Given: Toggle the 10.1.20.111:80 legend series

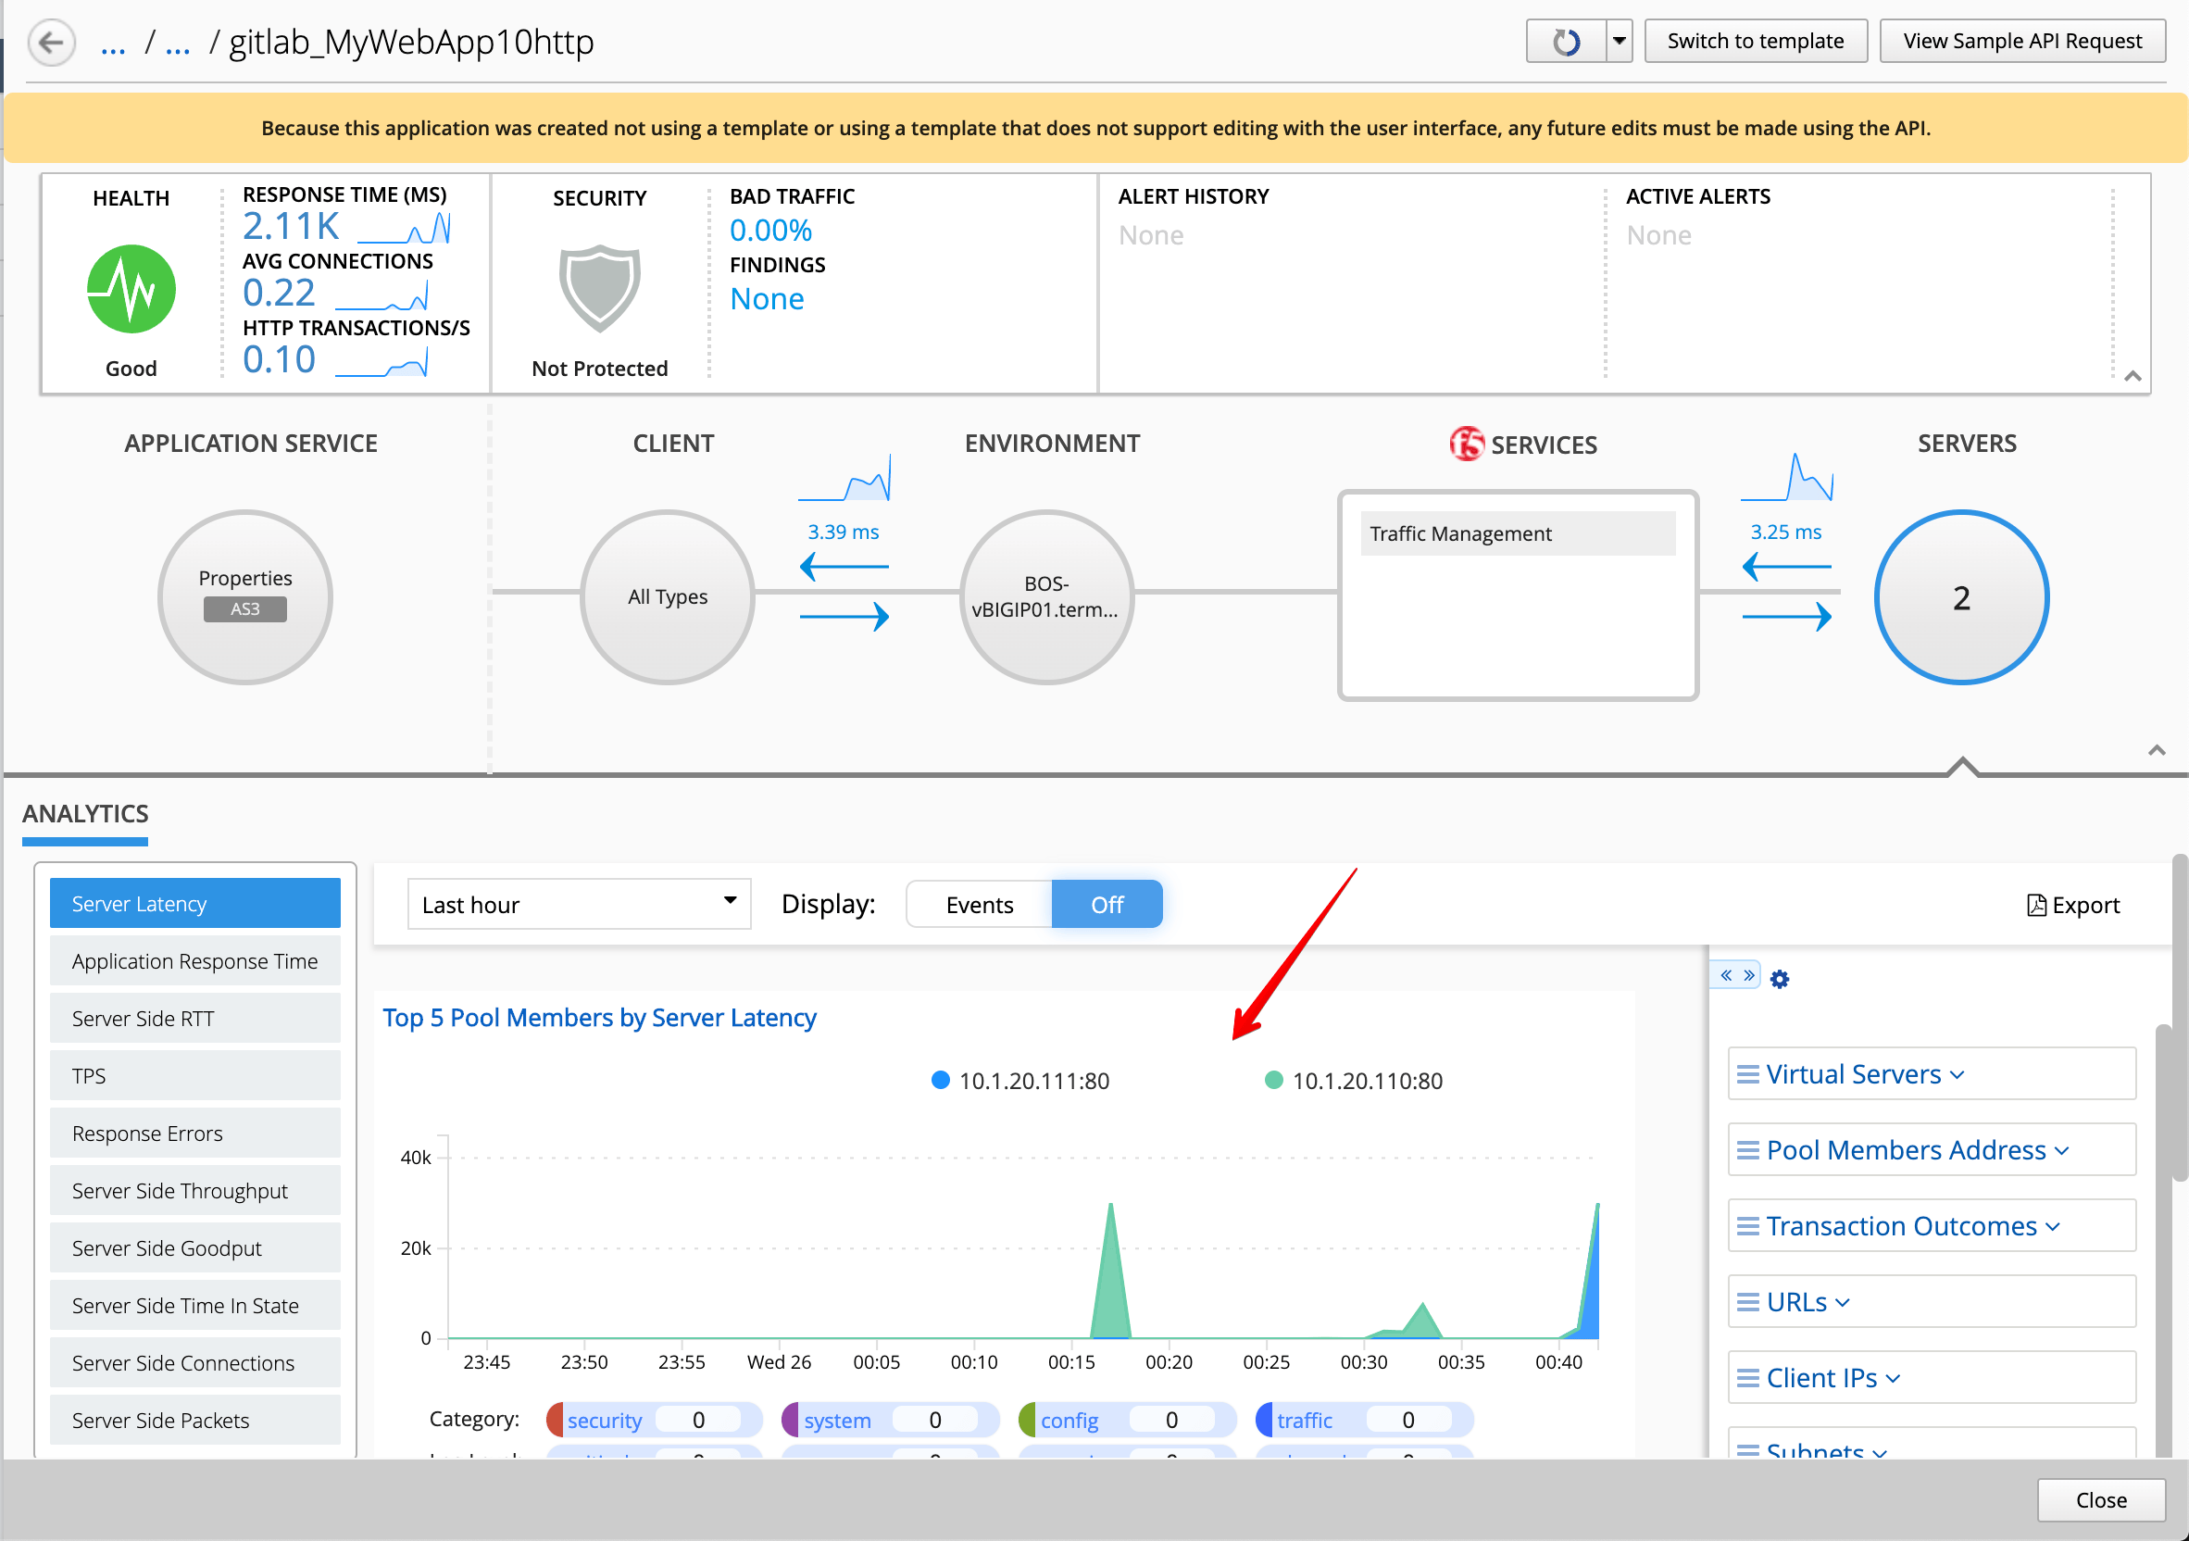Looking at the screenshot, I should click(1020, 1082).
